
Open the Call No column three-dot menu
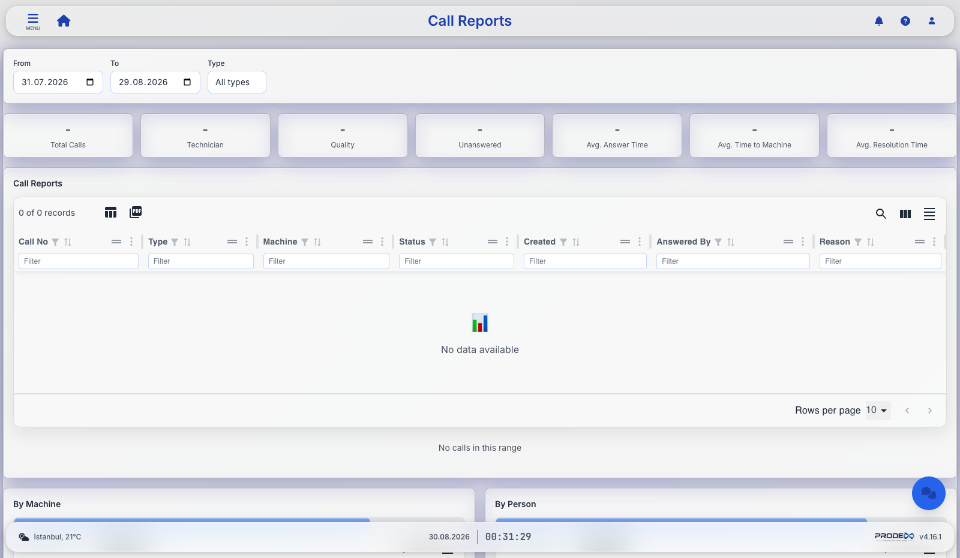click(131, 242)
